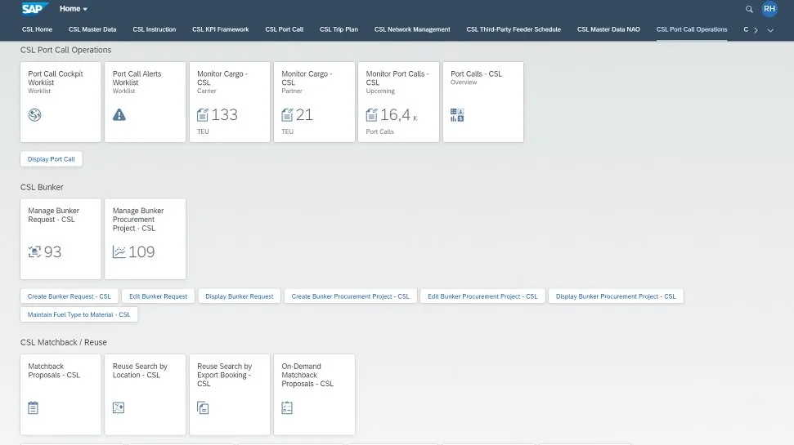Open Maintain Fuel Type to Material link

click(79, 314)
